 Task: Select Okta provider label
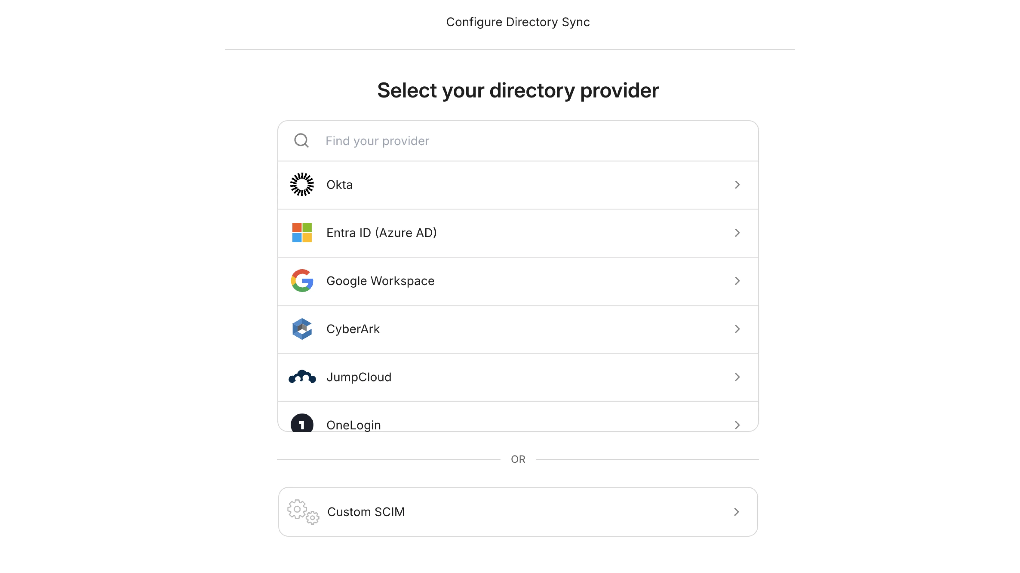(x=339, y=185)
